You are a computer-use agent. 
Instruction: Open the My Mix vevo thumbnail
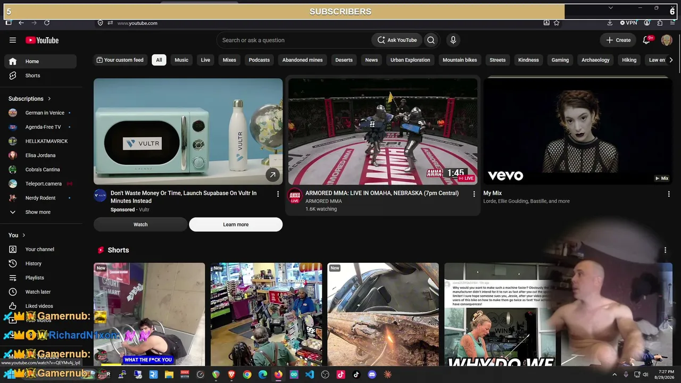pyautogui.click(x=577, y=131)
